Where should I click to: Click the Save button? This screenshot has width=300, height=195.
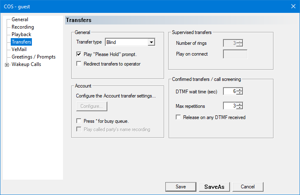click(x=181, y=187)
